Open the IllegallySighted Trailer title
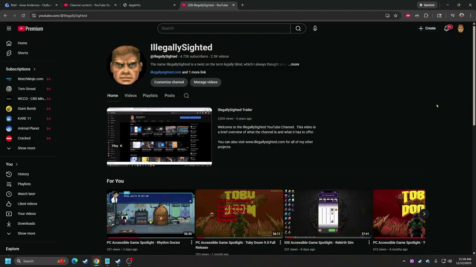Image resolution: width=476 pixels, height=267 pixels. [235, 110]
